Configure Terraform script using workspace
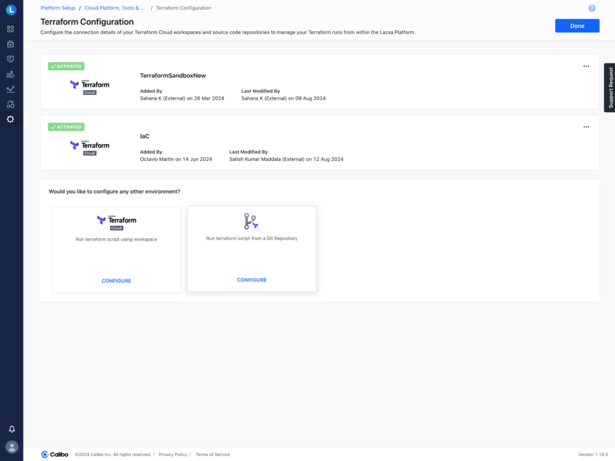This screenshot has width=615, height=461. (117, 281)
